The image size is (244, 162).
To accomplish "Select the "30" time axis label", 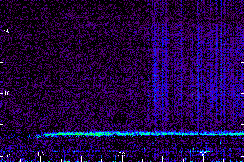I will 122,154.
